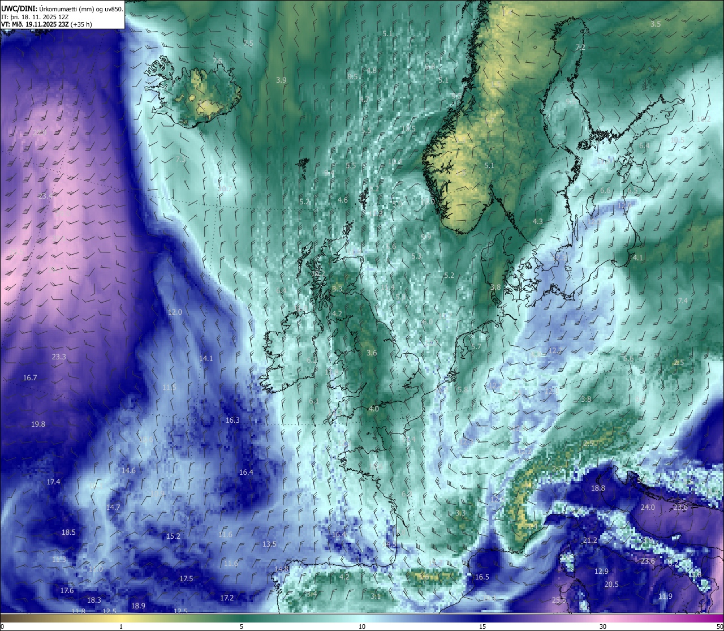Click the map value 17.6

click(67, 591)
